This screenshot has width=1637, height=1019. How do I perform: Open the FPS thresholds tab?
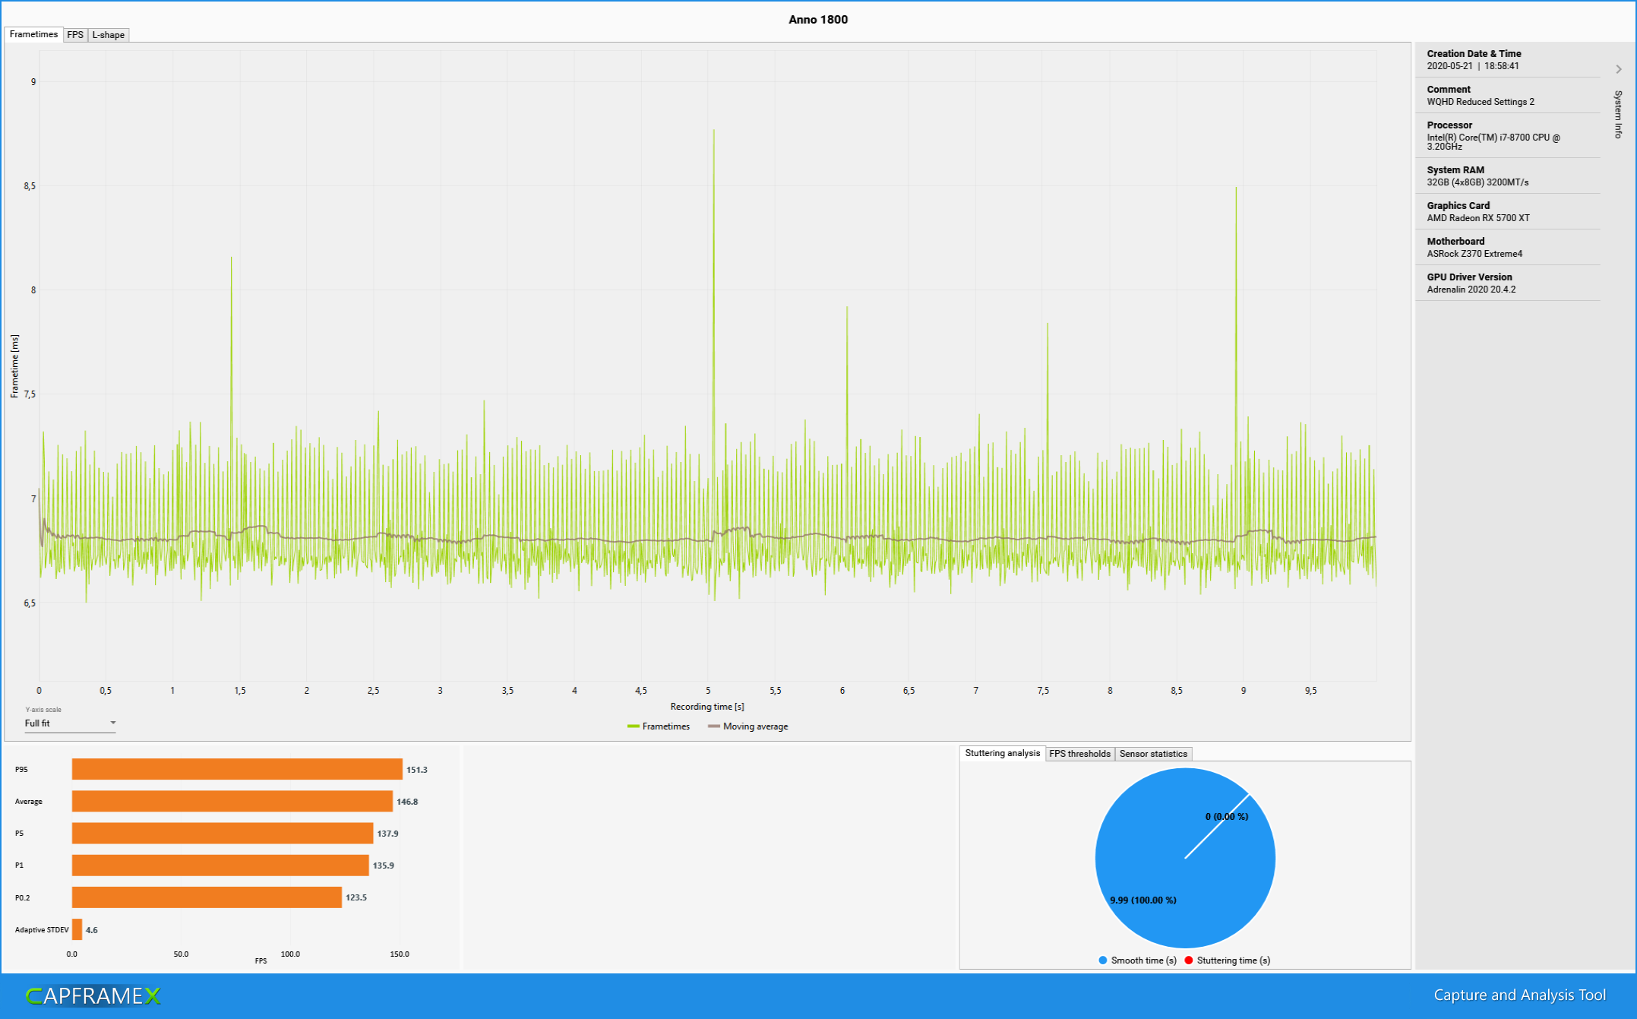point(1079,754)
